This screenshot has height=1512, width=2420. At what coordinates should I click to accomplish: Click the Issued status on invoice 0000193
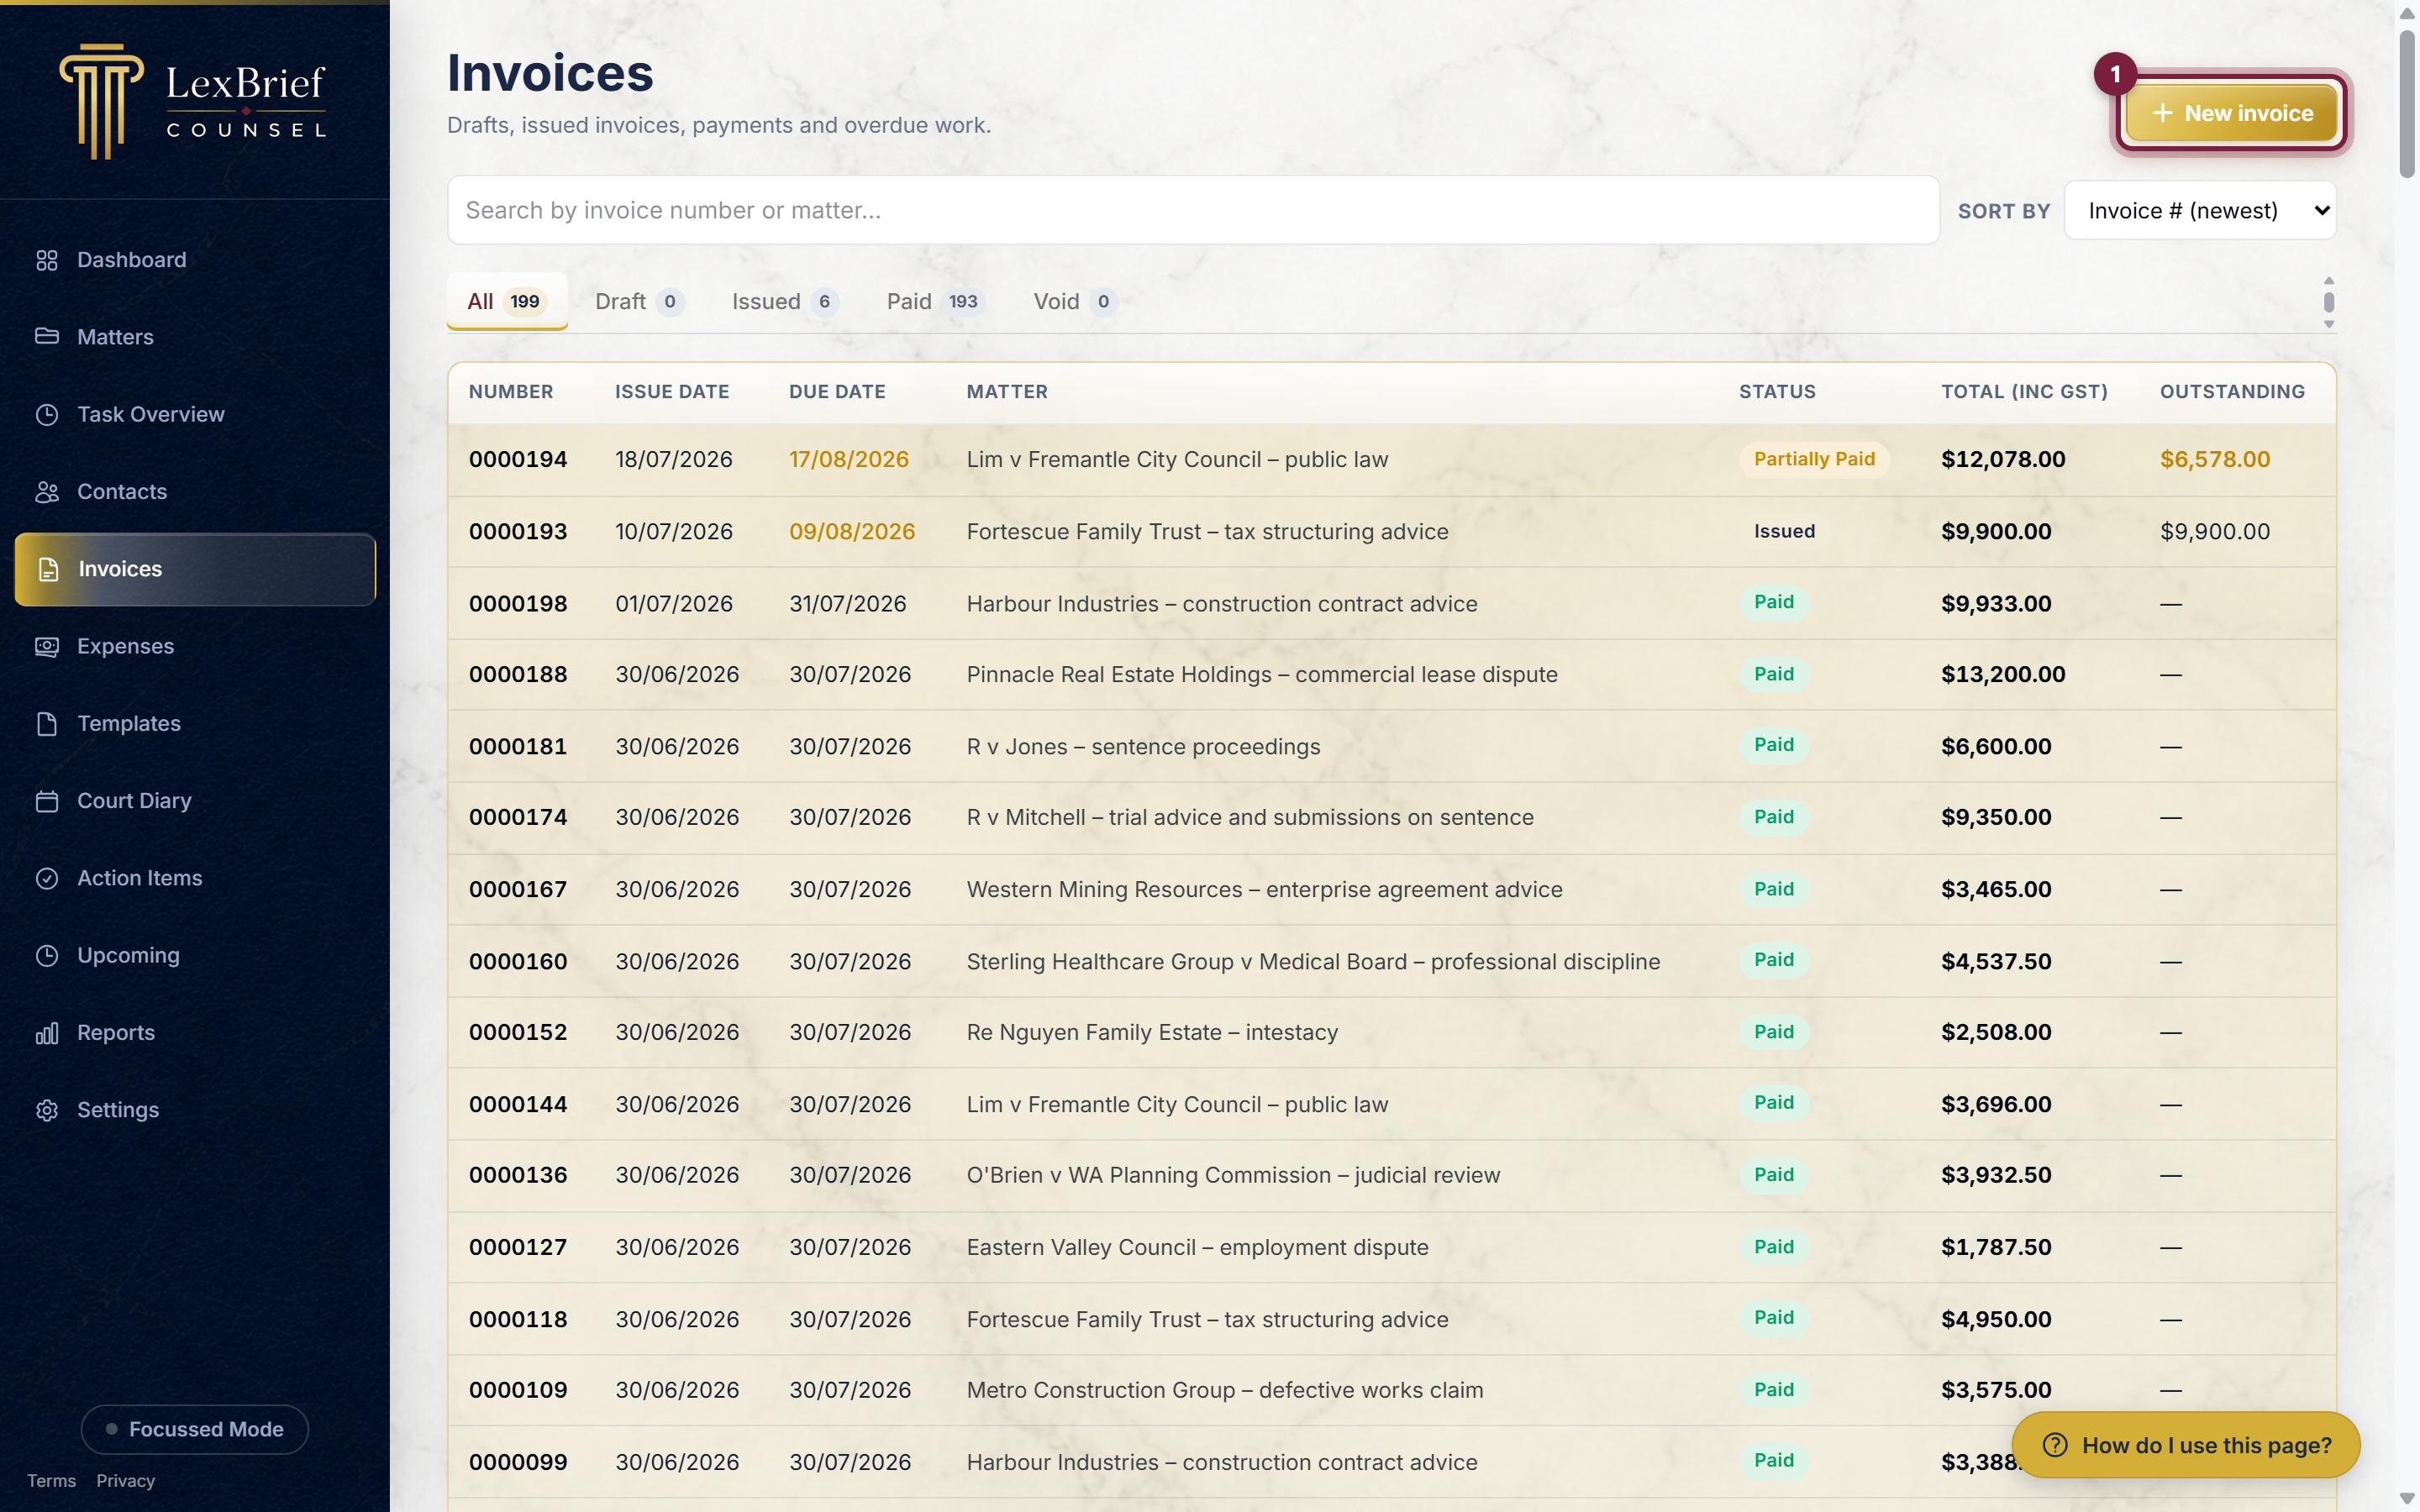(x=1784, y=531)
